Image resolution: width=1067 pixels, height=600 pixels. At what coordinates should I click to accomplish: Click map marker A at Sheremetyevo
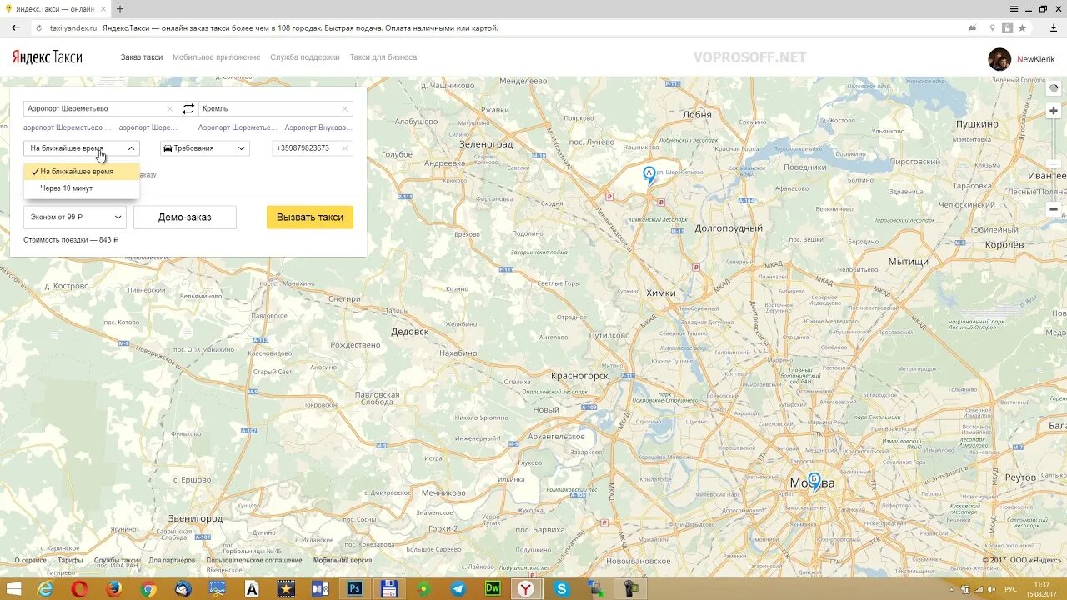649,174
